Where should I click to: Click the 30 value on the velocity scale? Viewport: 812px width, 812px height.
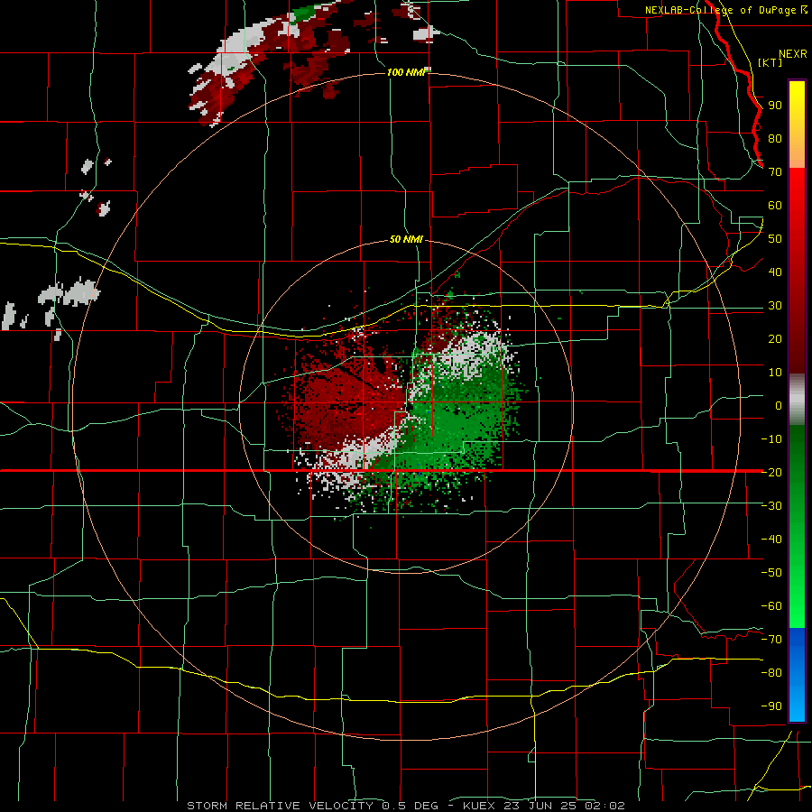click(775, 306)
